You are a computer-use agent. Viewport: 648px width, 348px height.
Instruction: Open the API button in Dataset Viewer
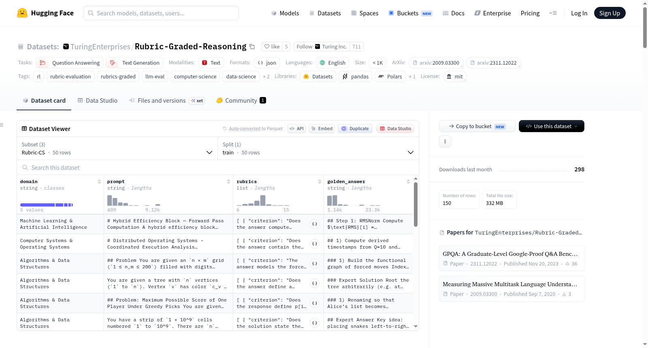click(x=296, y=129)
